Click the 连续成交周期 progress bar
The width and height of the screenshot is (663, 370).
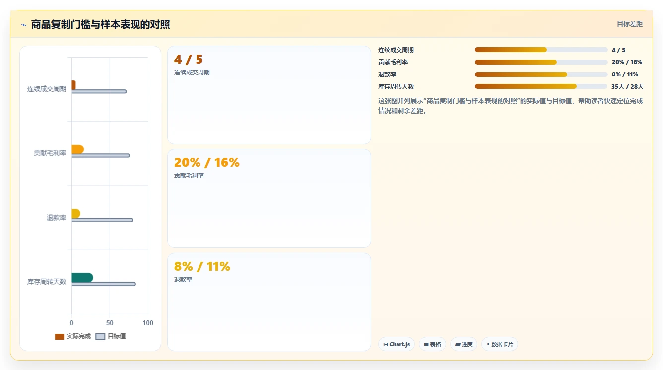(541, 50)
